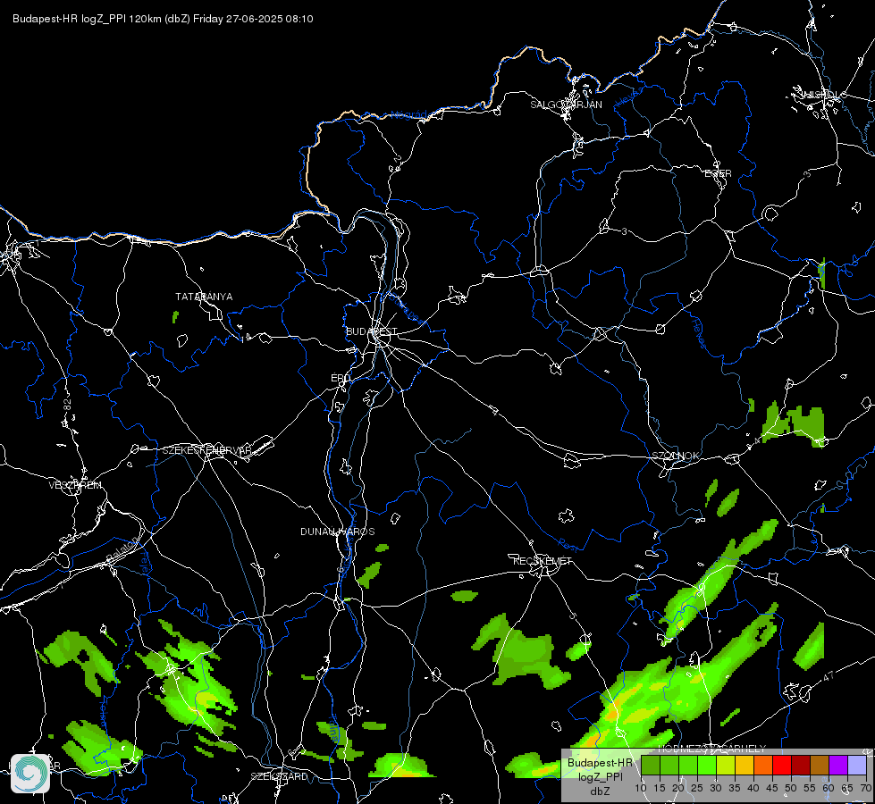Image resolution: width=875 pixels, height=804 pixels.
Task: Click the EGER city label
Action: 718,173
